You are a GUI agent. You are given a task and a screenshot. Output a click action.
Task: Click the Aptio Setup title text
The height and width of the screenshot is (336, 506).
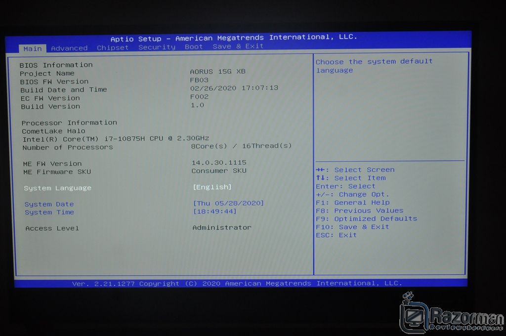(x=234, y=38)
